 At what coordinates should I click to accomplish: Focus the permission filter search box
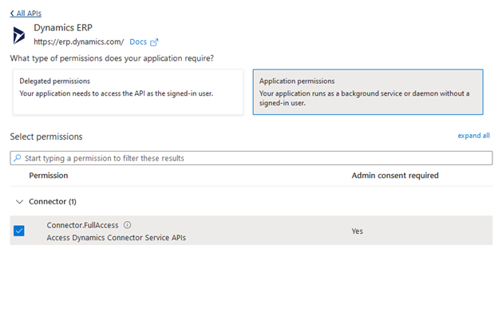[x=251, y=158]
